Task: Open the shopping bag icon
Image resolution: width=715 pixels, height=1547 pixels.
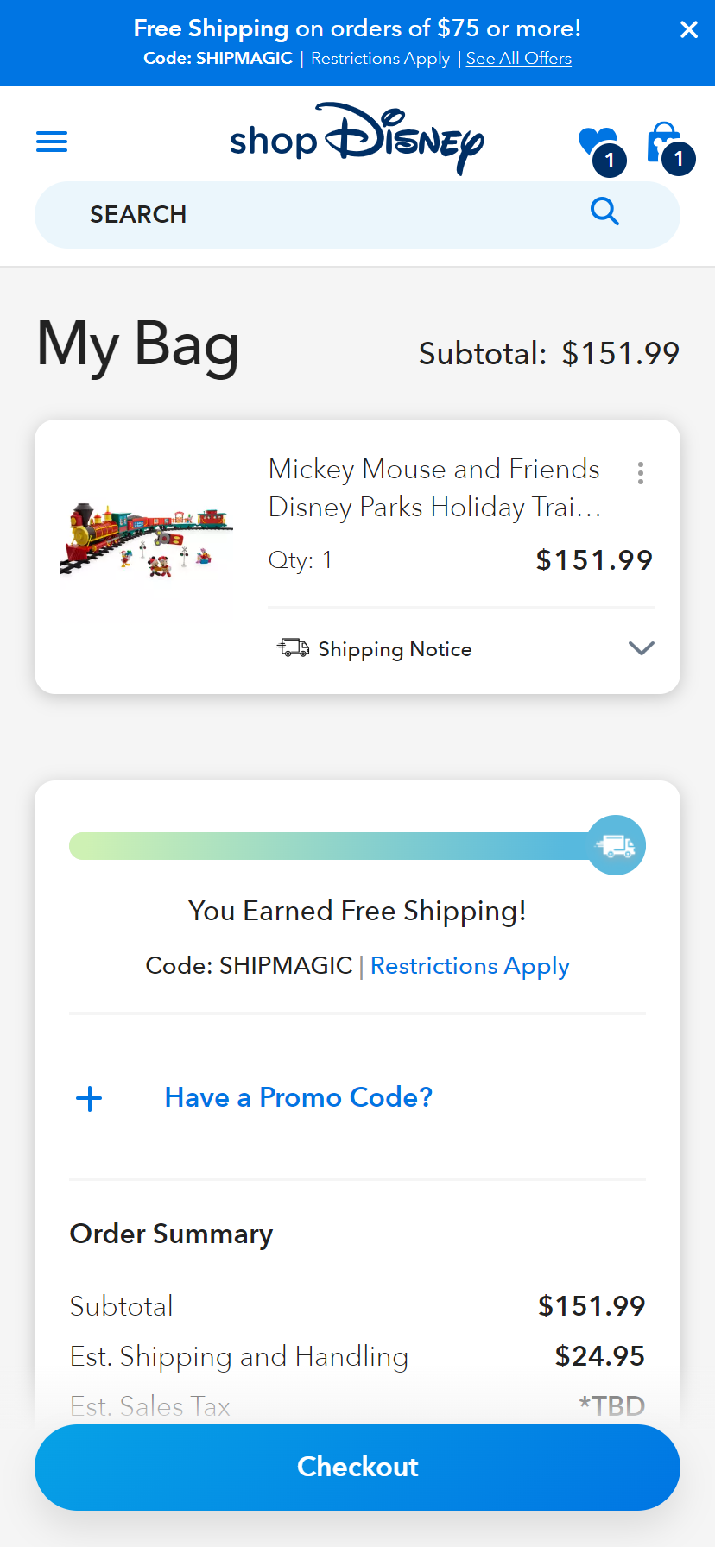Action: click(x=663, y=142)
